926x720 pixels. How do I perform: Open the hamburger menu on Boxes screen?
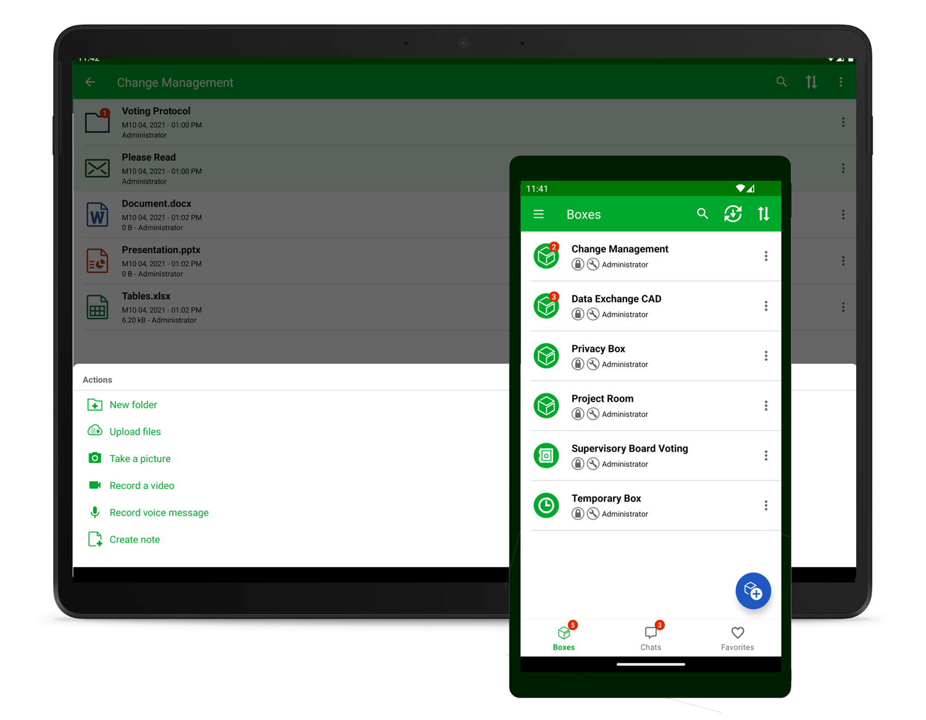pyautogui.click(x=538, y=214)
